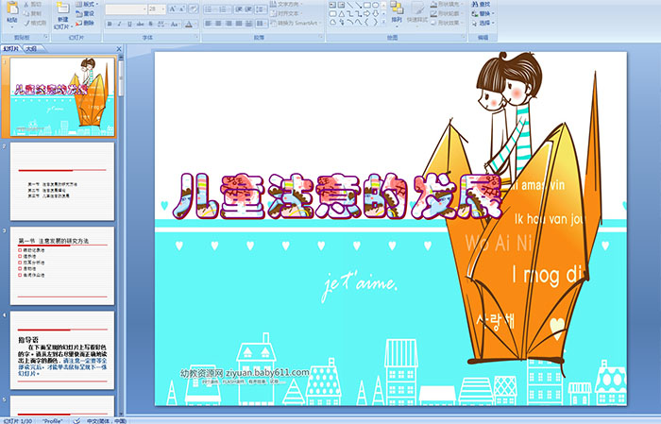Select the Arrow line shape
The width and height of the screenshot is (661, 424).
click(359, 5)
